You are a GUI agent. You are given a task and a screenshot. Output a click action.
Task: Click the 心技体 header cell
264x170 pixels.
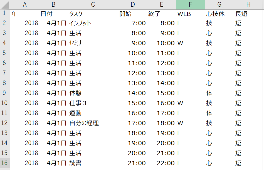point(219,14)
